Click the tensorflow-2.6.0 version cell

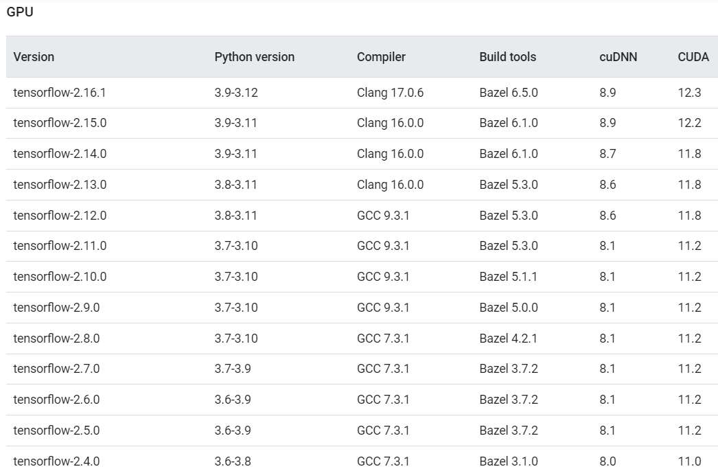[x=56, y=400]
